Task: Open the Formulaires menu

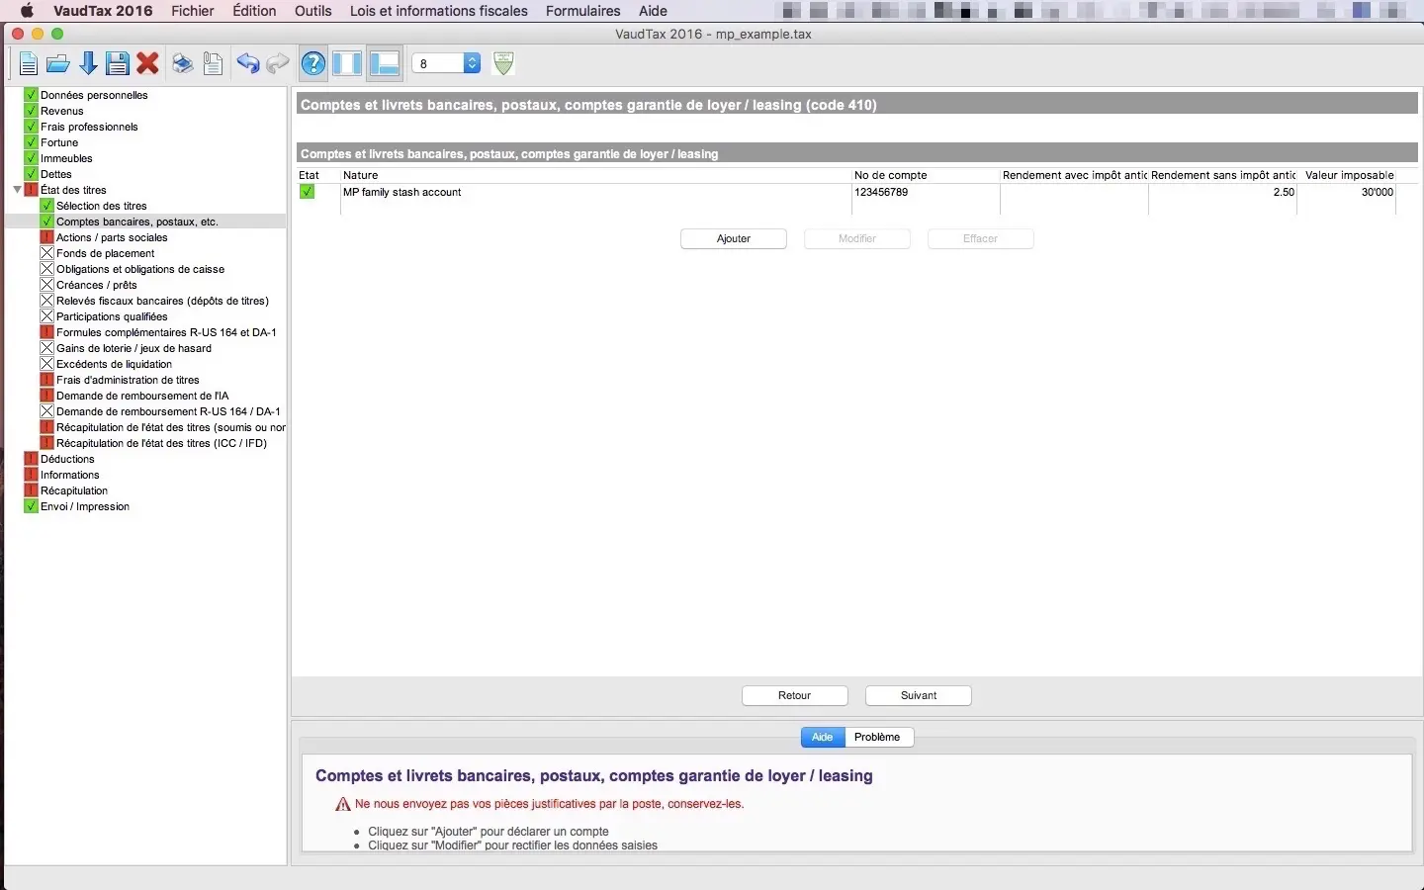Action: pos(583,11)
